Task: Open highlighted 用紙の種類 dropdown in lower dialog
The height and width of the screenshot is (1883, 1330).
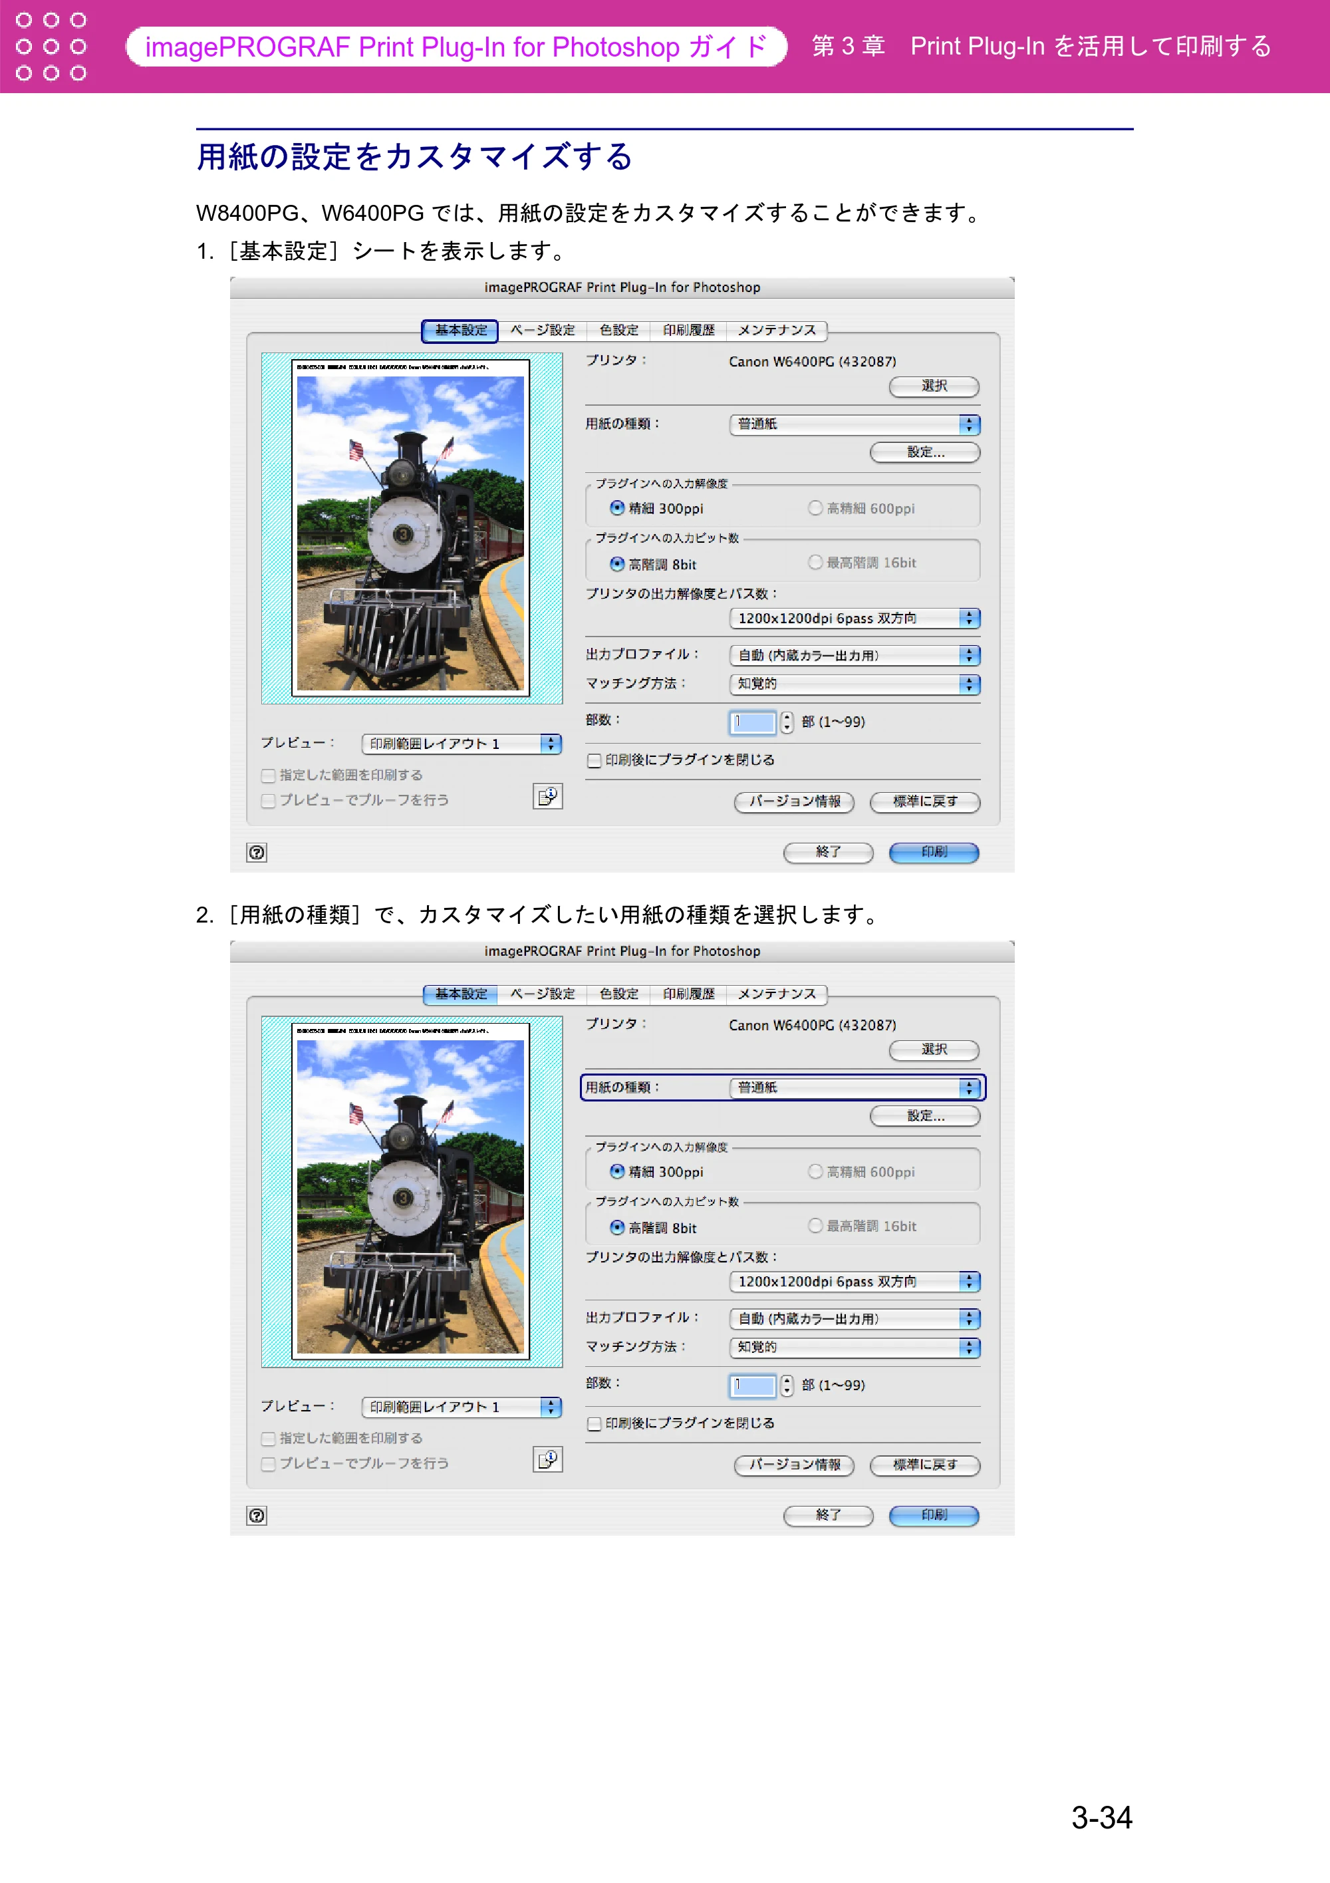Action: tap(855, 1087)
